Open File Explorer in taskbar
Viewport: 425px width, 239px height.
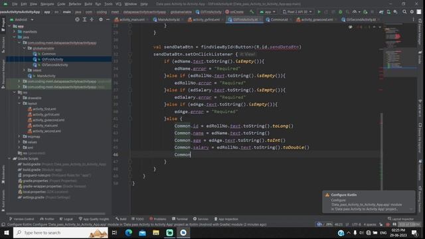coord(156,232)
